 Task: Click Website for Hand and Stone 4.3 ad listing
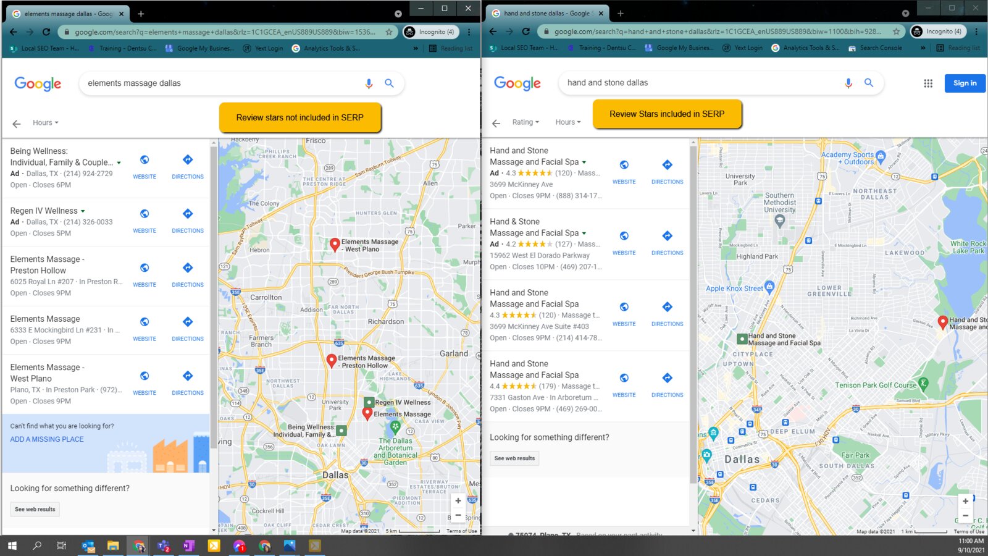(624, 165)
